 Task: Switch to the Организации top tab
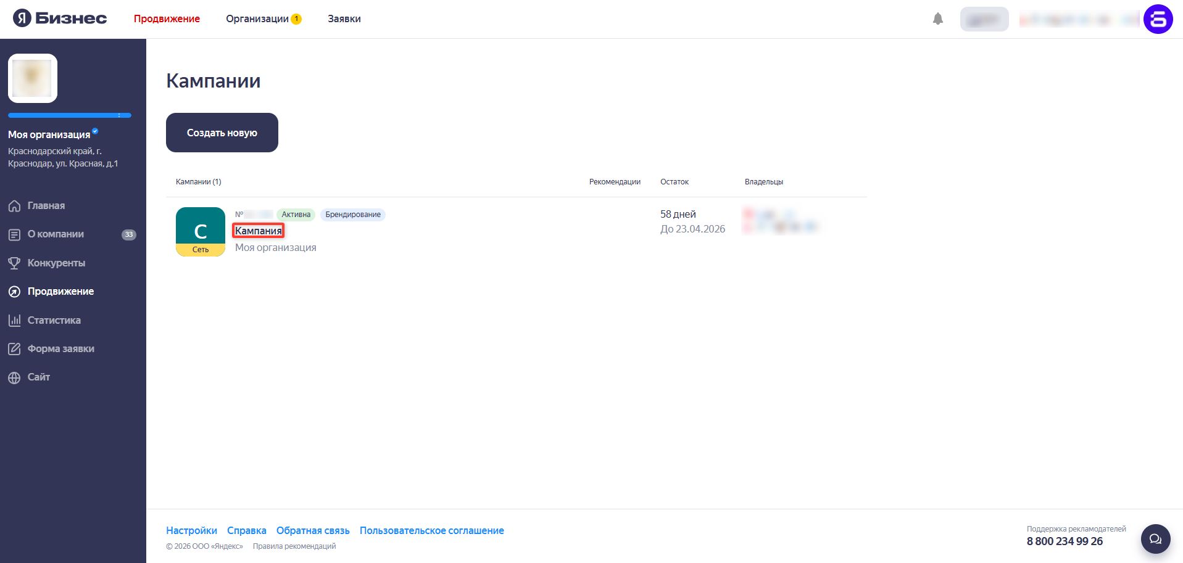tap(257, 19)
